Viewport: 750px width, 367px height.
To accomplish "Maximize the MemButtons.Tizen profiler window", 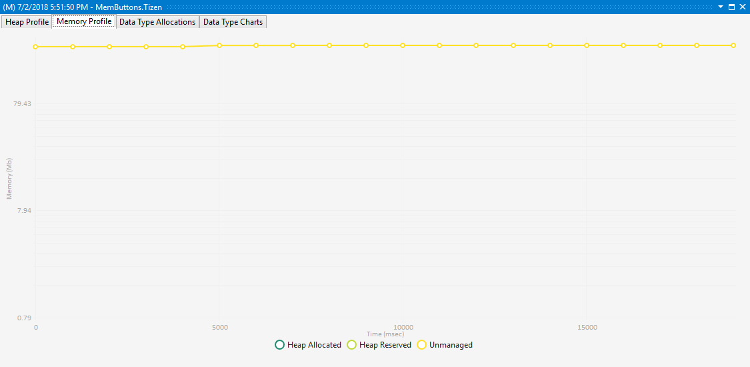I will click(731, 7).
